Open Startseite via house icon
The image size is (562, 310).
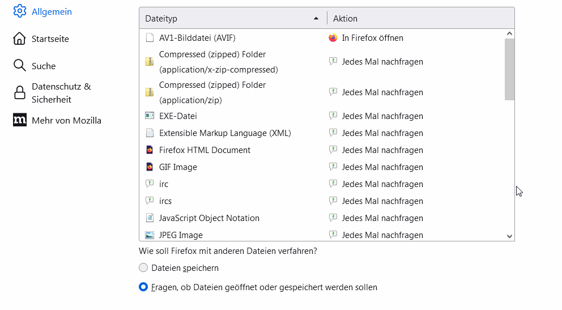(20, 39)
